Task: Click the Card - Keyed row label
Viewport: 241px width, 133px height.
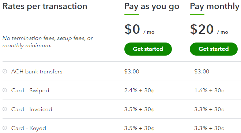Action: pyautogui.click(x=29, y=128)
